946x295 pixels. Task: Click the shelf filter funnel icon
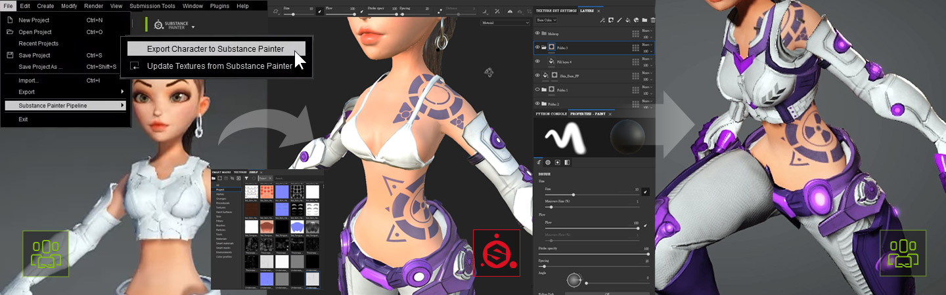(246, 178)
